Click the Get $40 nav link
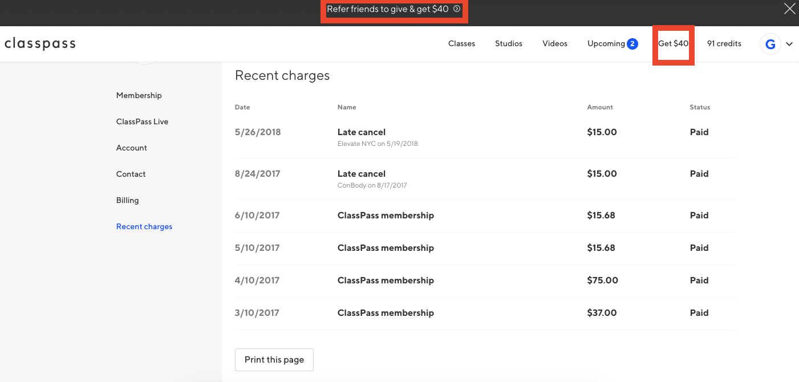The width and height of the screenshot is (799, 382). pos(674,44)
